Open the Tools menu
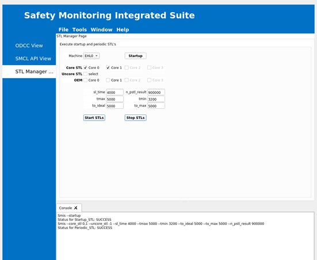Screen dimensions: 317x260 (79, 30)
